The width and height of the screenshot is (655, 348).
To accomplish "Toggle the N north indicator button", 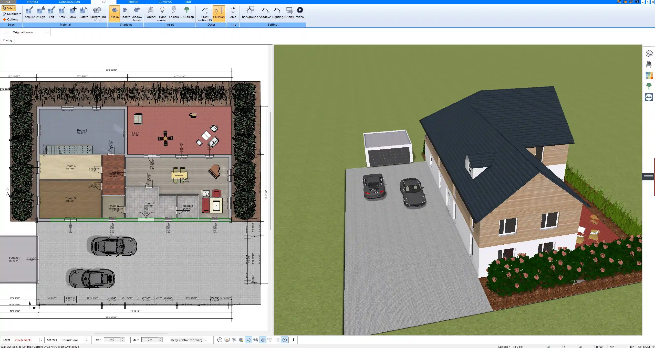I will pos(284,340).
